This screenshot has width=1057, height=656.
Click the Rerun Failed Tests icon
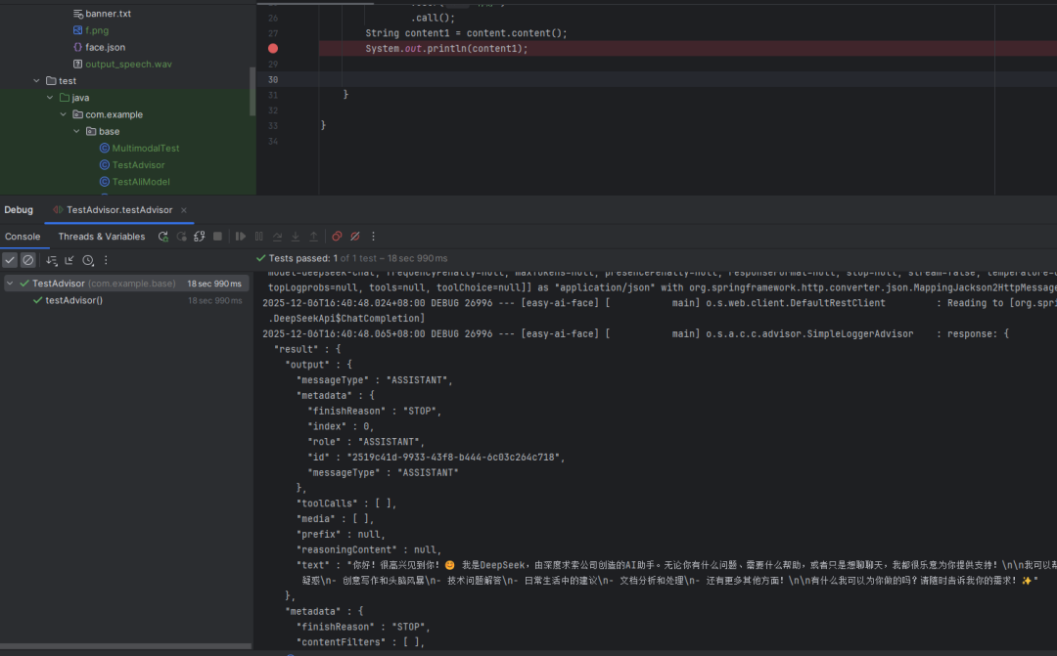click(181, 237)
